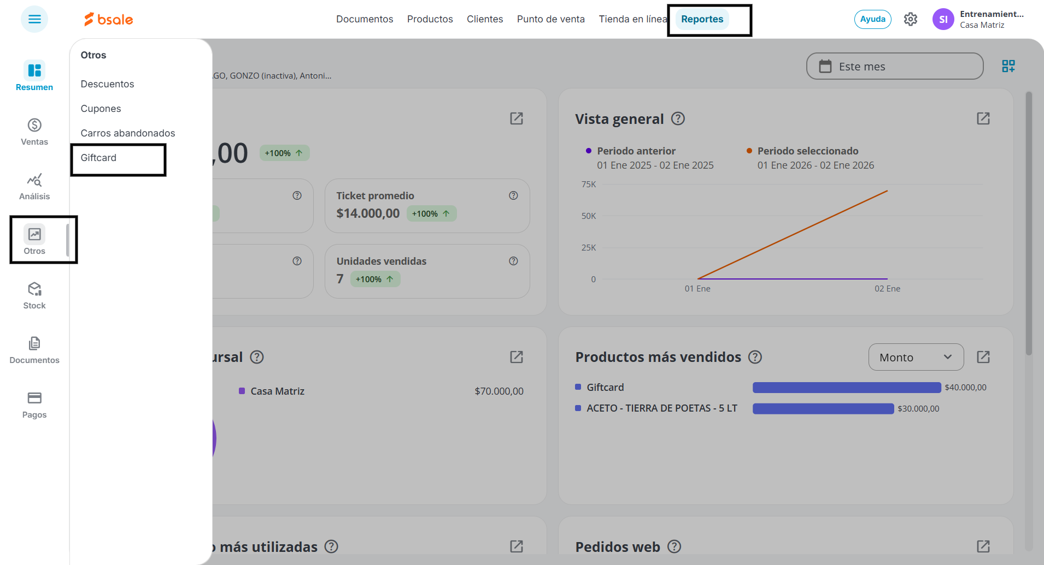Open the Análisis sidebar section

click(34, 186)
